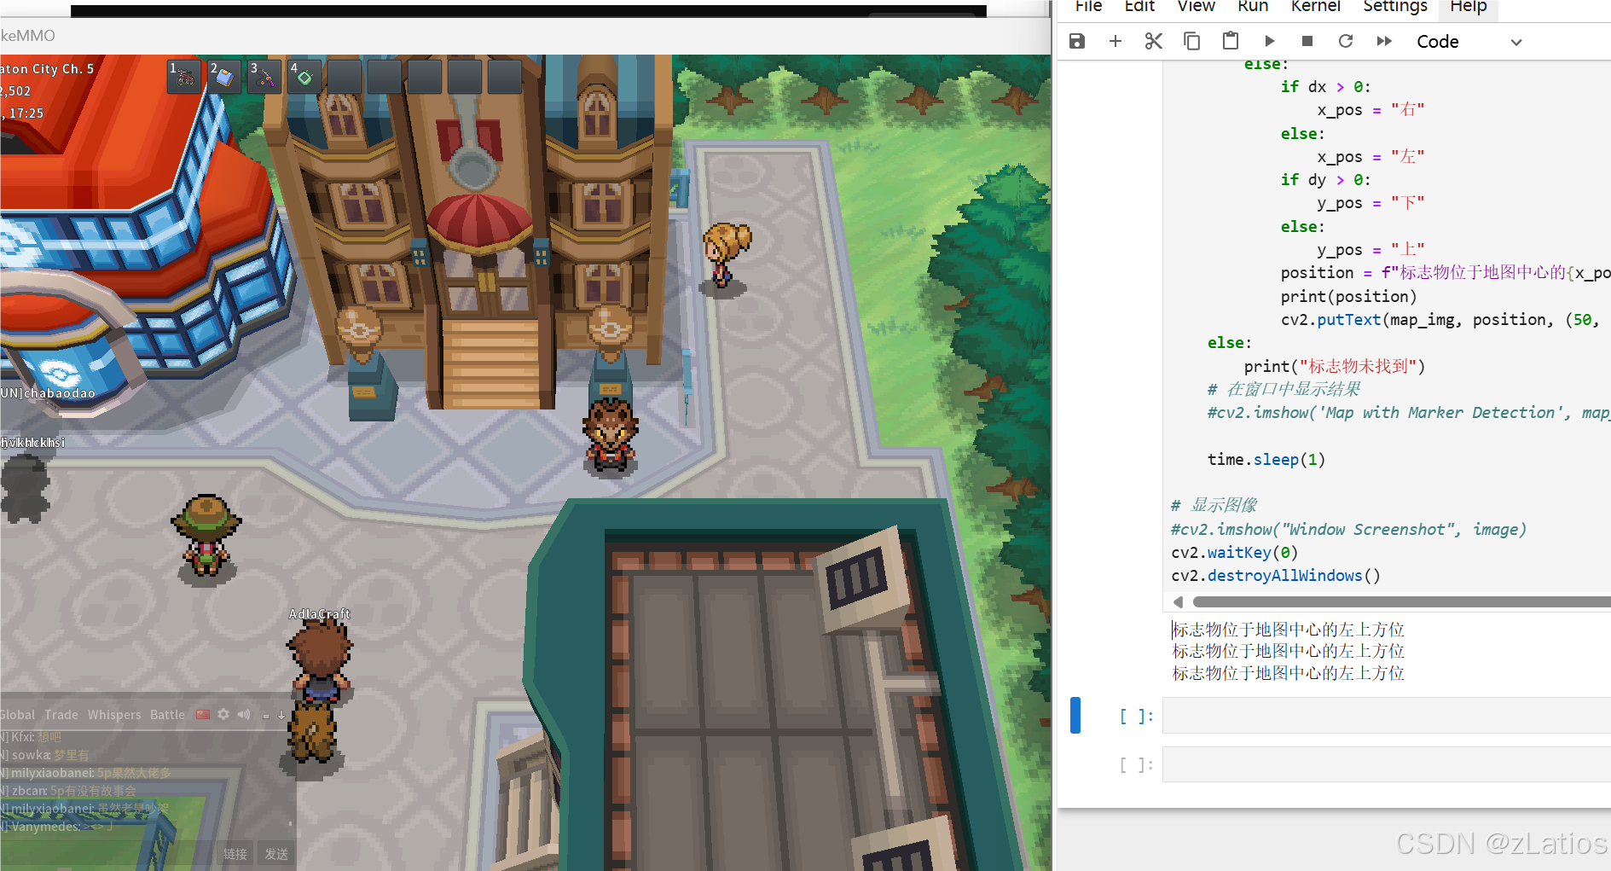Toggle chat sound with the speaker icon

point(244,714)
